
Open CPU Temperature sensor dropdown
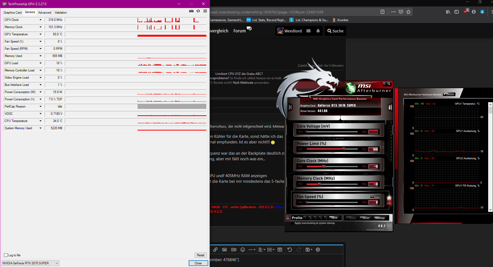pyautogui.click(x=41, y=121)
